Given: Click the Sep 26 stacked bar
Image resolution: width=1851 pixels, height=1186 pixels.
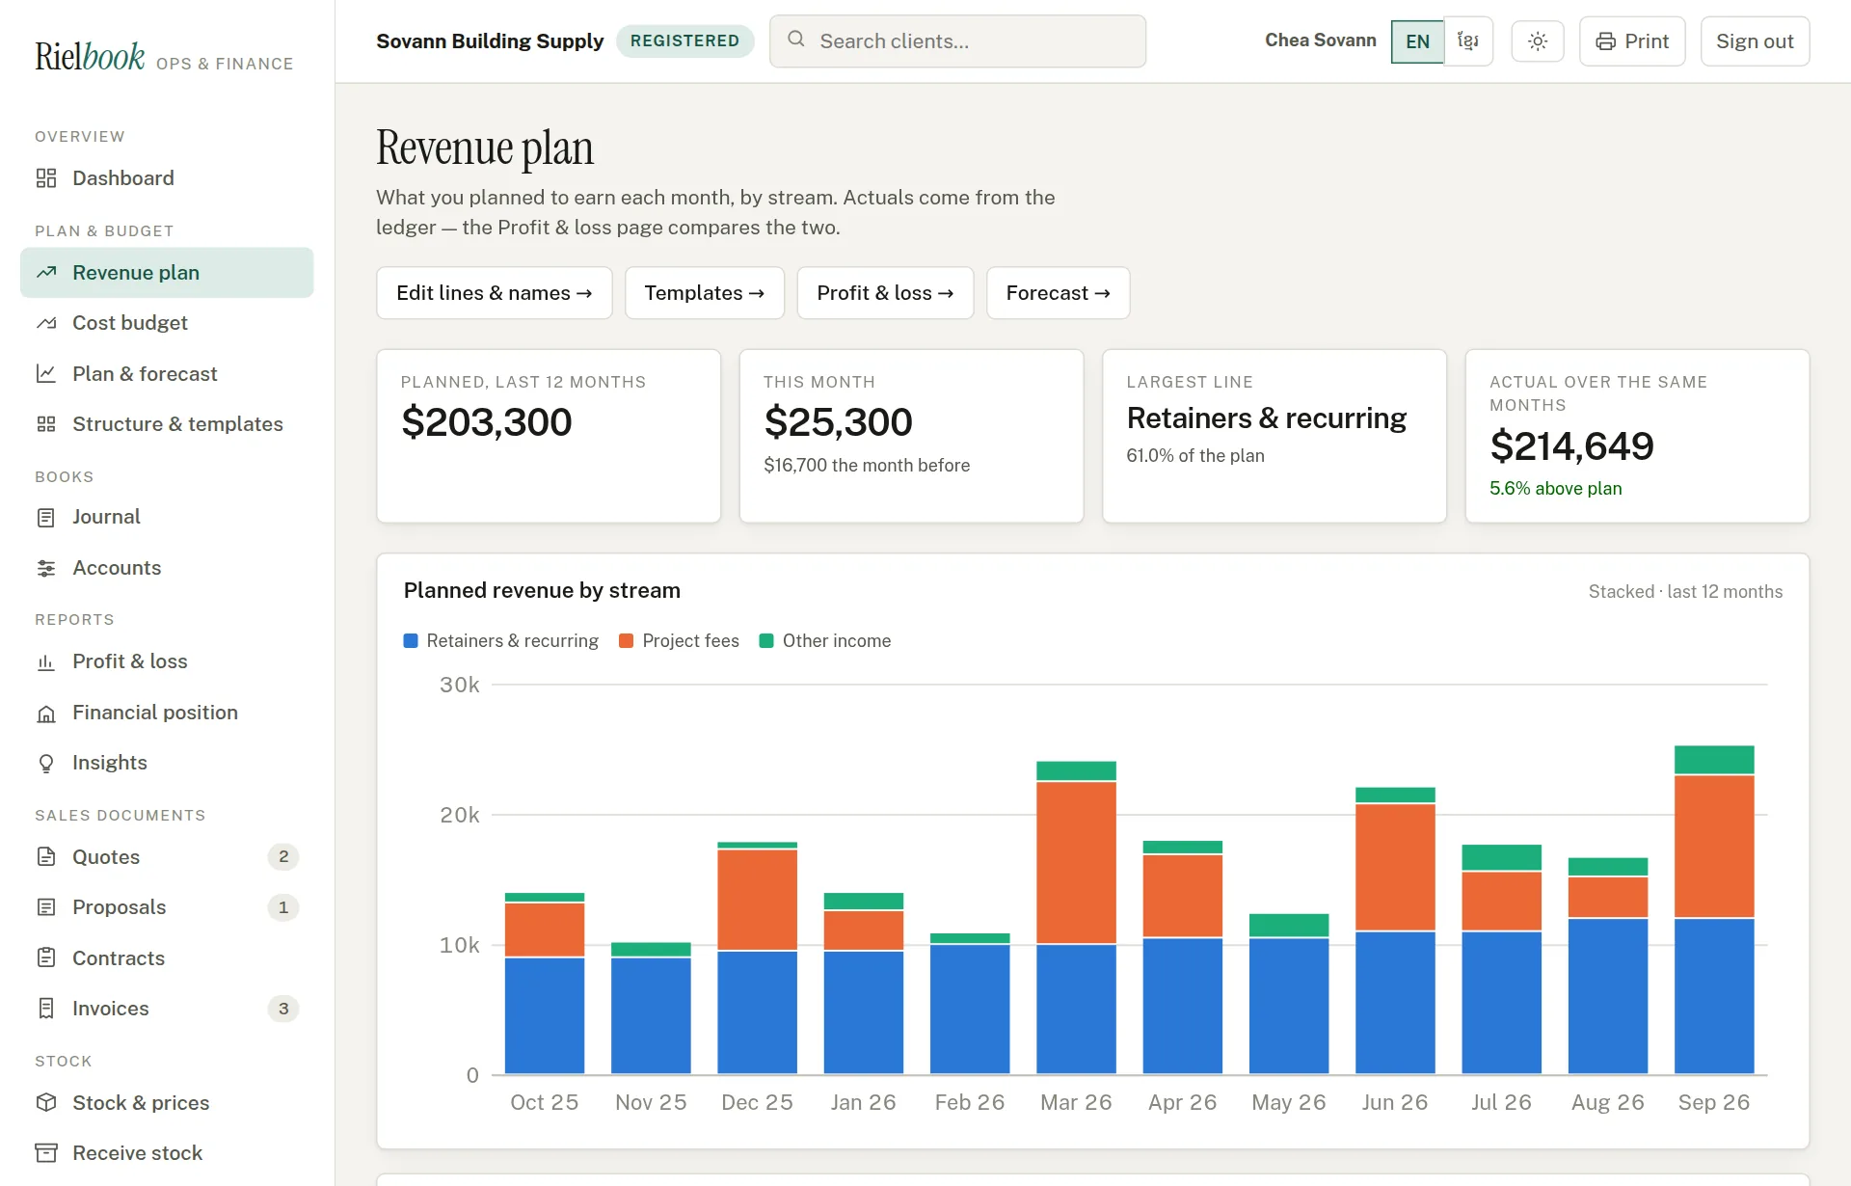Looking at the screenshot, I should tap(1714, 909).
